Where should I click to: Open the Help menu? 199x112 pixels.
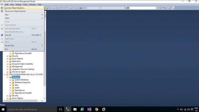[x=39, y=4]
